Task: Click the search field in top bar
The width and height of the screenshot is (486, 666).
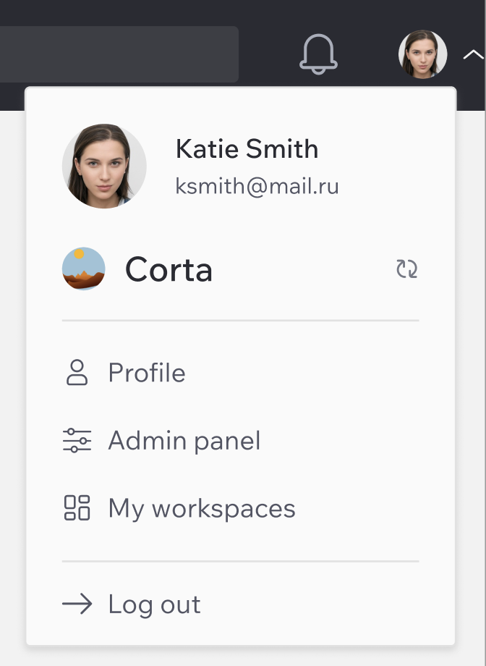Action: (119, 54)
